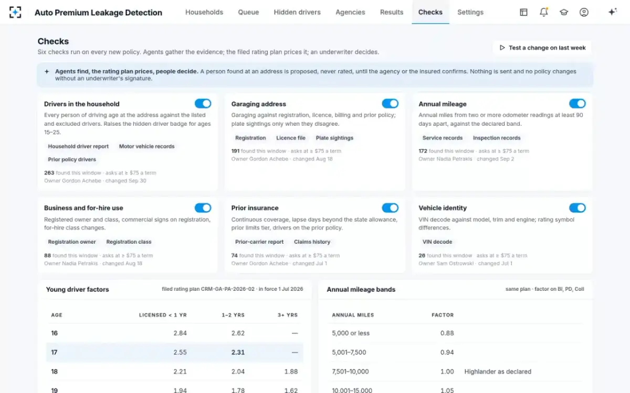Viewport: 630px width, 393px height.
Task: Click the Registration class tag
Action: click(x=129, y=242)
